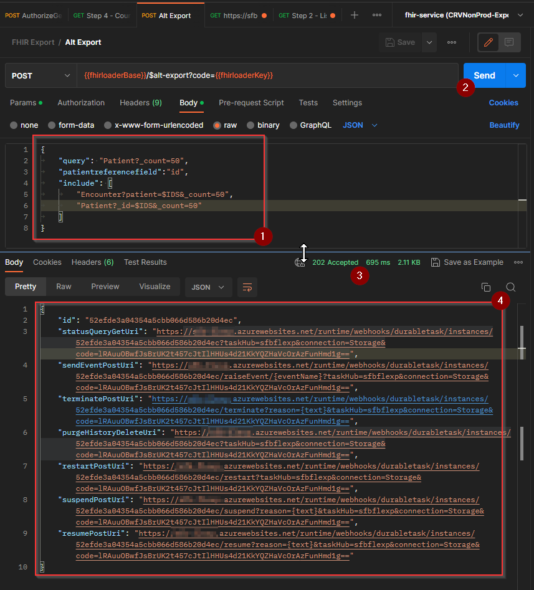
Task: Click the edit pencil icon
Action: pos(488,42)
